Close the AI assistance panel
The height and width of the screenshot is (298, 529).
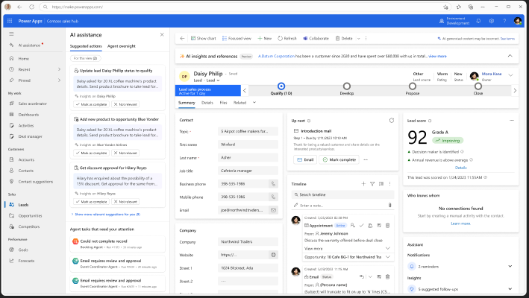coord(162,35)
